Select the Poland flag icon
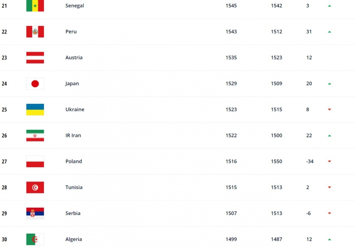 click(x=35, y=161)
